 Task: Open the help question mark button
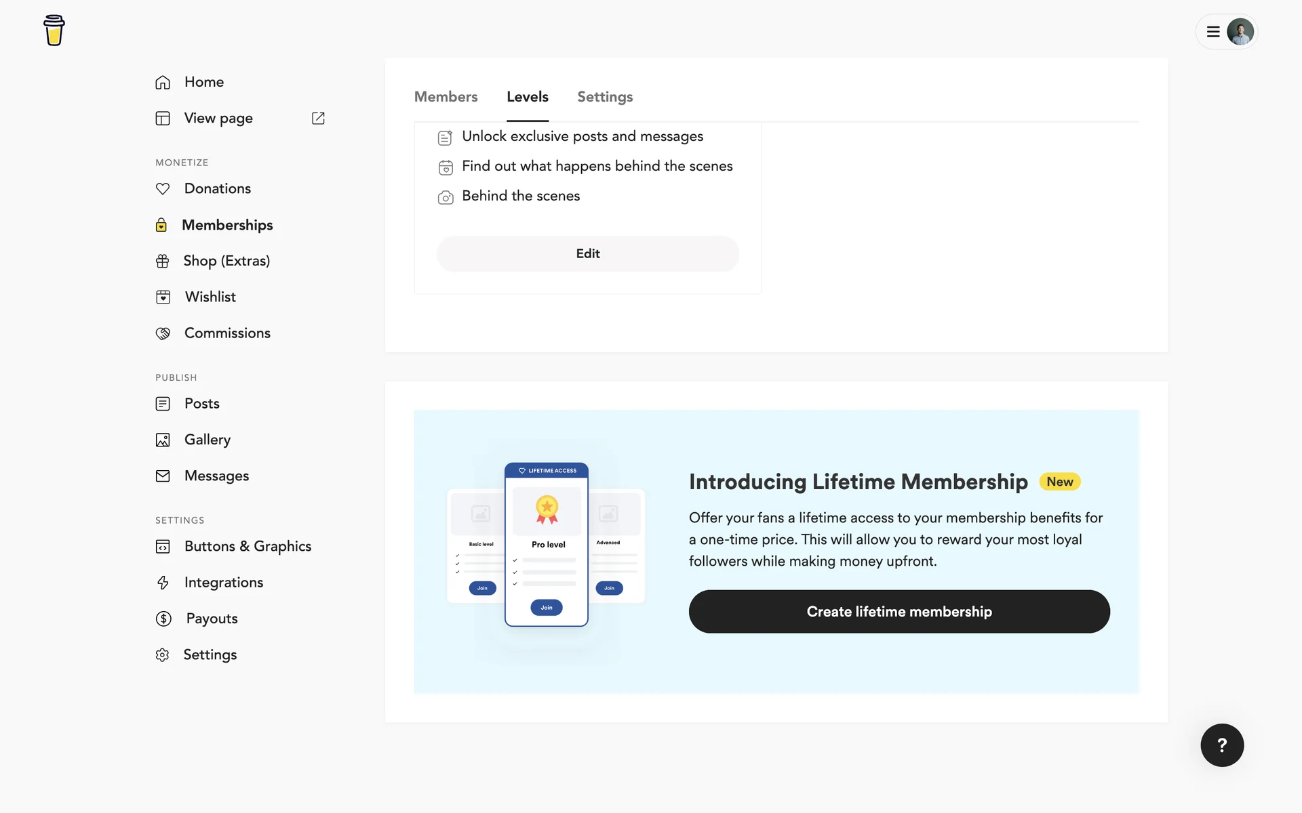[1222, 745]
